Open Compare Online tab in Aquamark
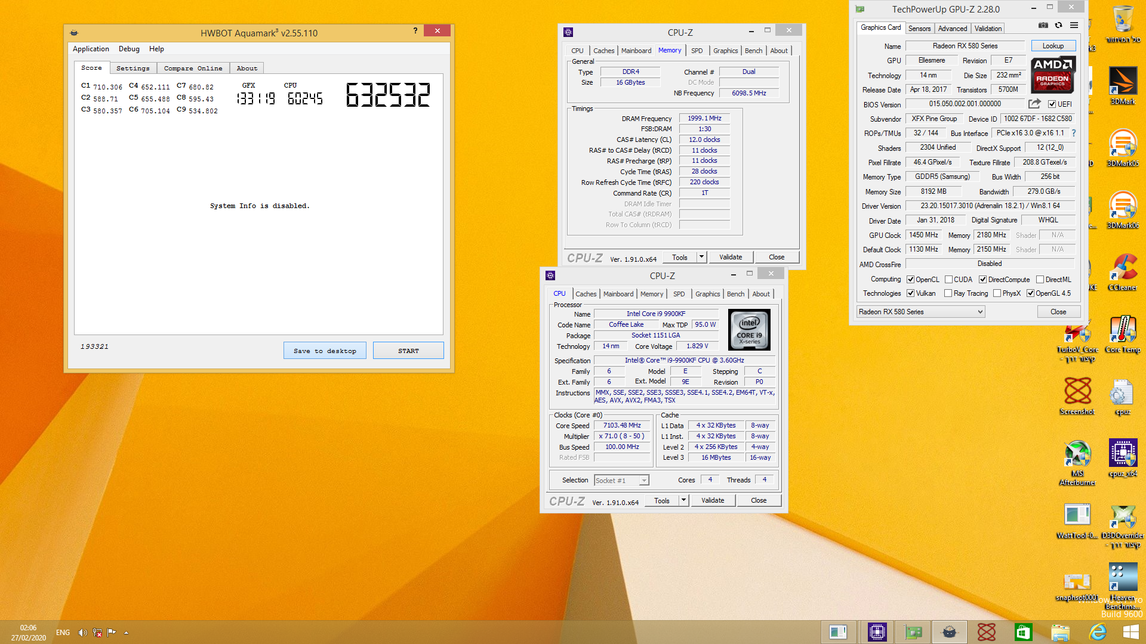 pyautogui.click(x=193, y=68)
